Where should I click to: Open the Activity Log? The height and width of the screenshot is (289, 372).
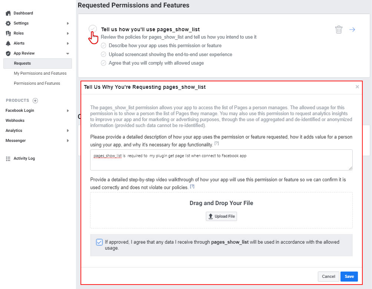pyautogui.click(x=24, y=158)
